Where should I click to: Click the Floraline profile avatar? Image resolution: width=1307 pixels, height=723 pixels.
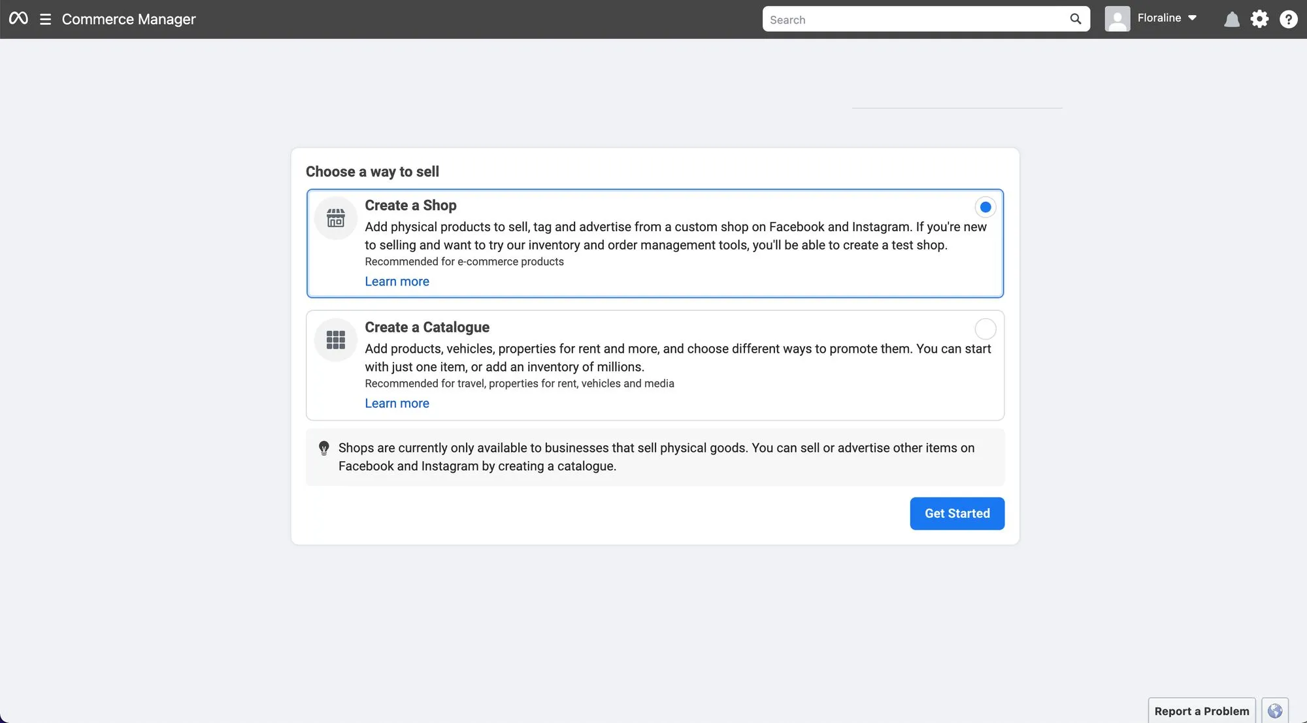tap(1117, 19)
